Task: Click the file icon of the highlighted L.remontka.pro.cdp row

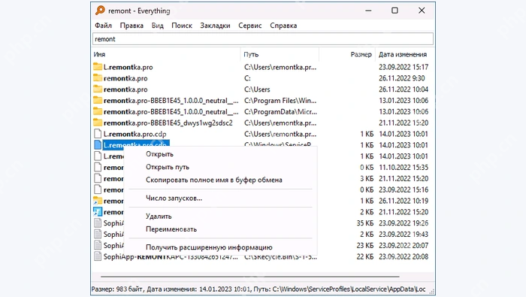Action: click(98, 144)
